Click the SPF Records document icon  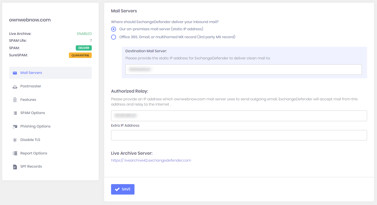[x=15, y=167]
